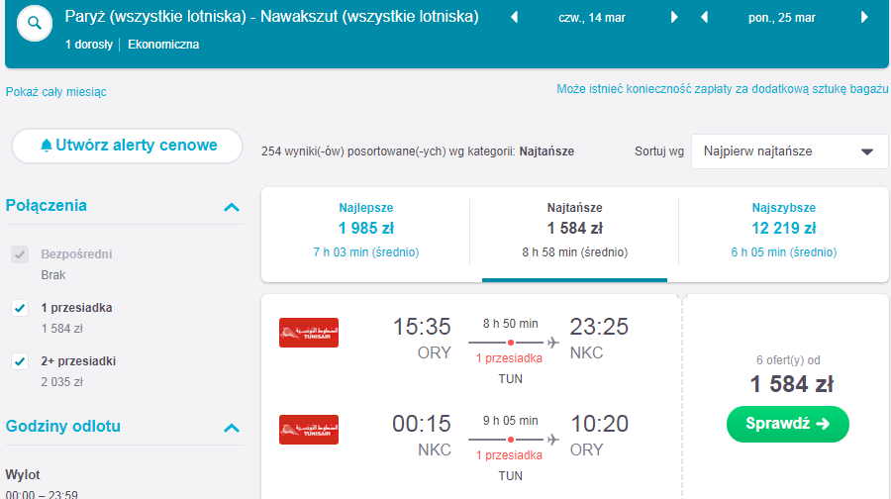This screenshot has height=499, width=891.
Task: Click the 254 results count text
Action: [x=418, y=151]
